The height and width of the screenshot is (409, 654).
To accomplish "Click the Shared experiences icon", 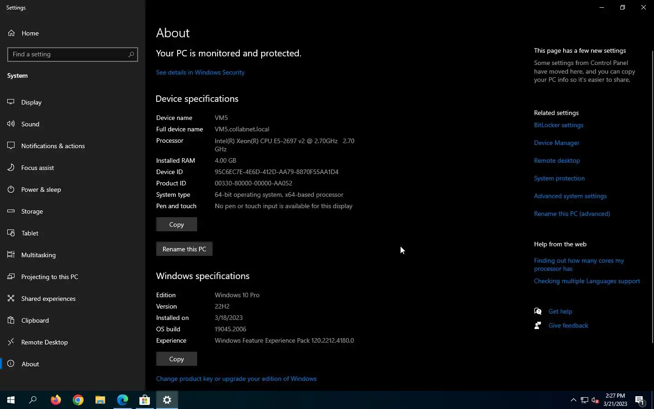I will pyautogui.click(x=11, y=299).
